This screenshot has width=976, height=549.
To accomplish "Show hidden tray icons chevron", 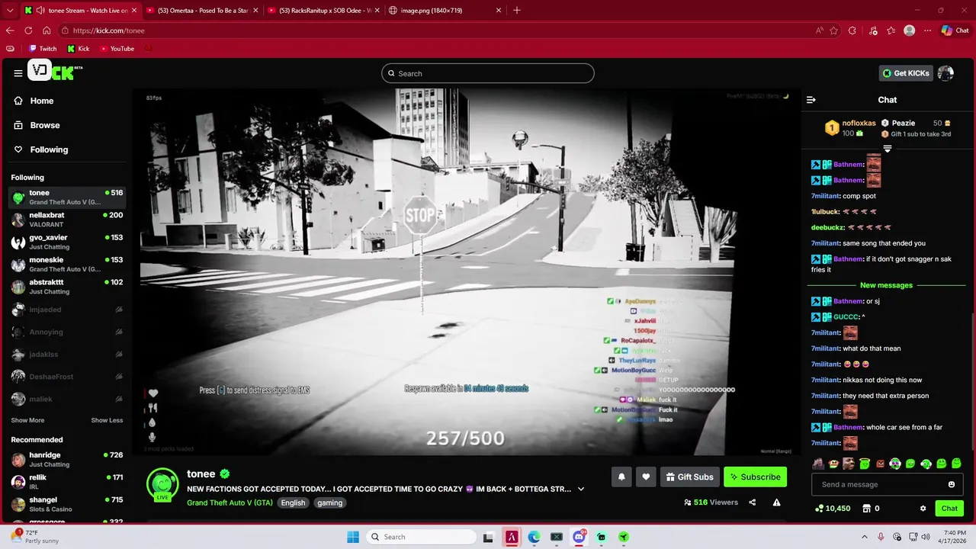I will point(864,537).
